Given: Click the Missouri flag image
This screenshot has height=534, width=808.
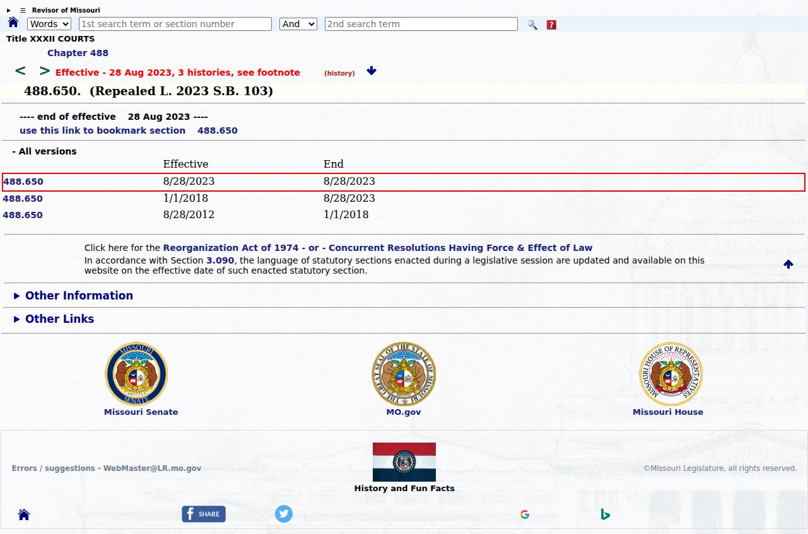Looking at the screenshot, I should [404, 462].
